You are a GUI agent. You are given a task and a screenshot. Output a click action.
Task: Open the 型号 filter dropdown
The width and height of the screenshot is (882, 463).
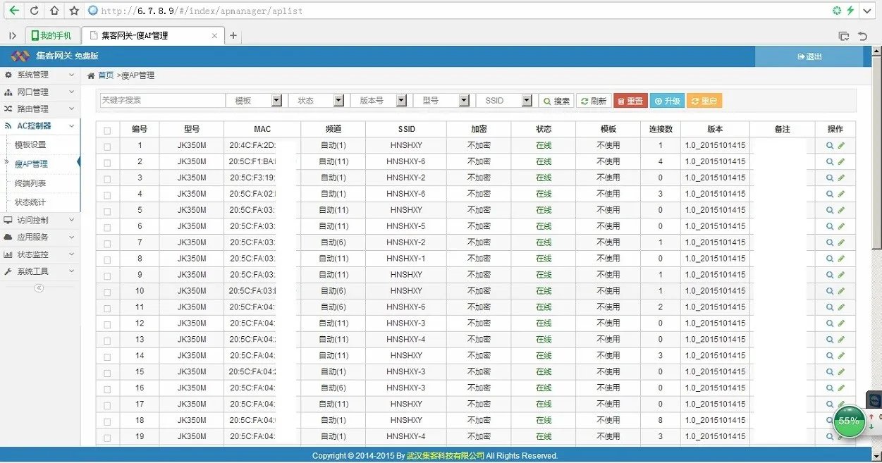coord(443,101)
